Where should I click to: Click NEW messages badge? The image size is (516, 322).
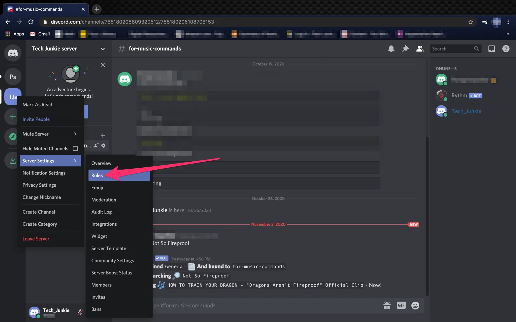413,224
